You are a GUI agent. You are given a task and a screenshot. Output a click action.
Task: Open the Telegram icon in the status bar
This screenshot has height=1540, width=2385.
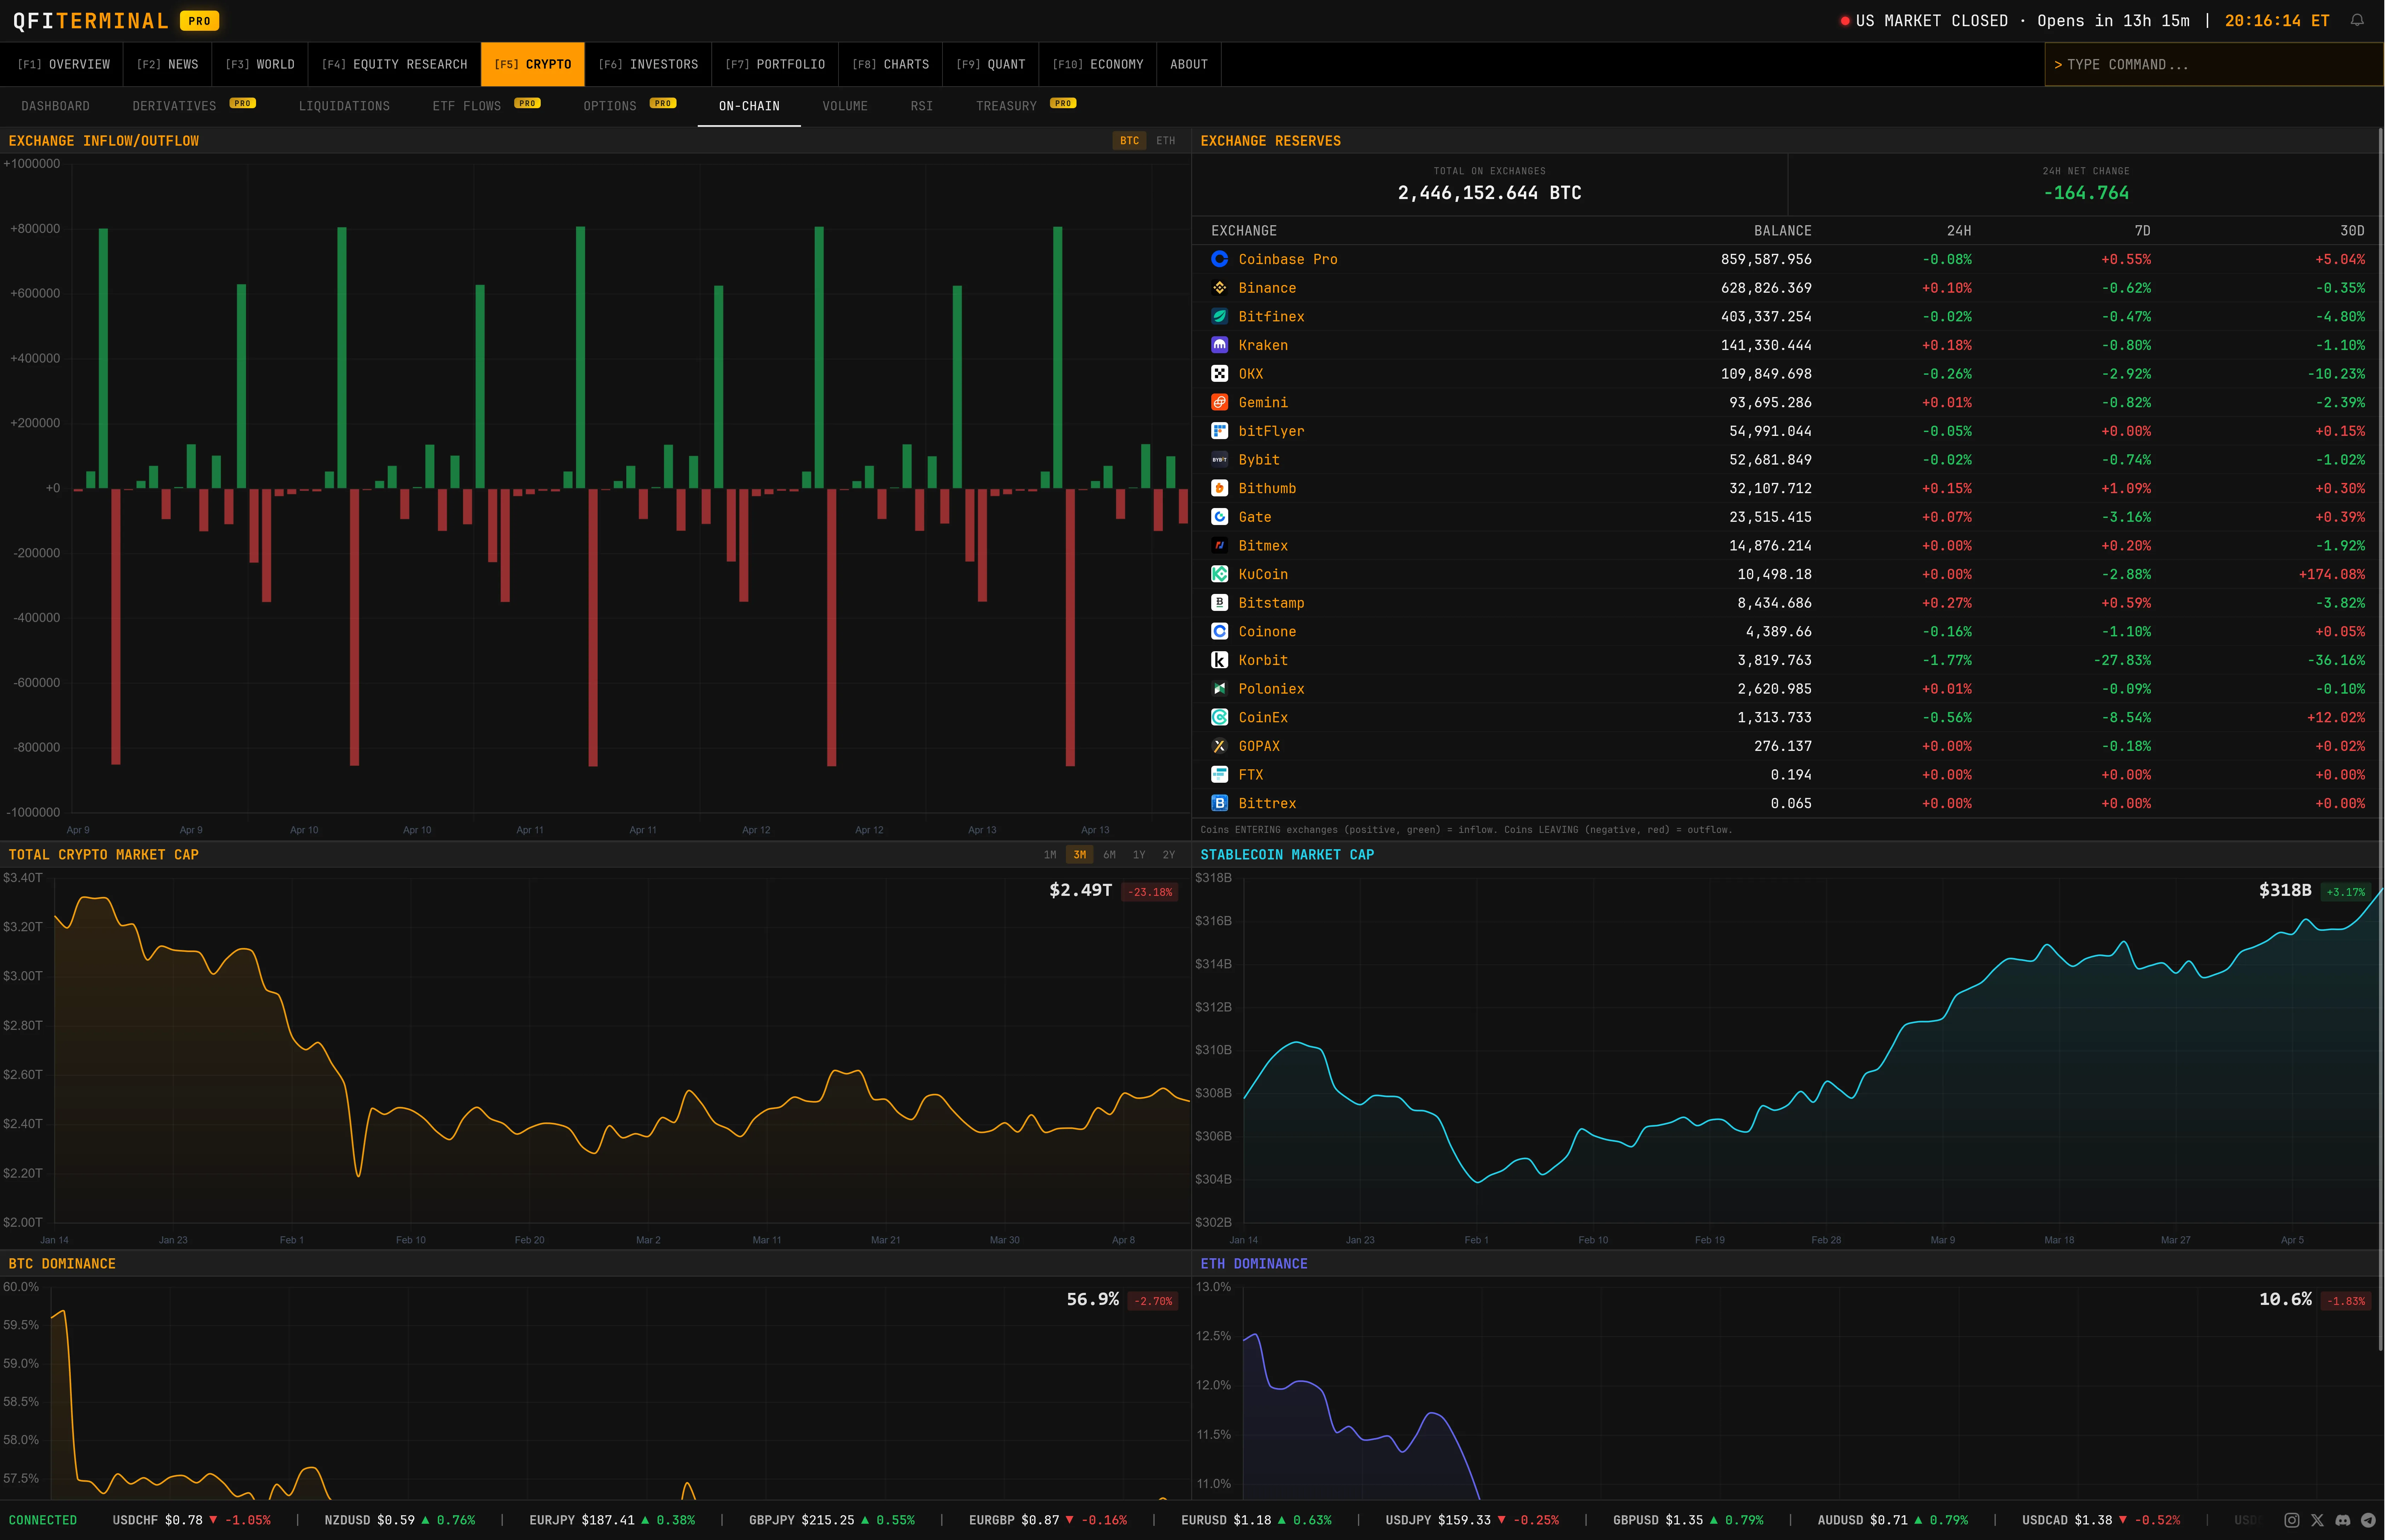coord(2370,1520)
